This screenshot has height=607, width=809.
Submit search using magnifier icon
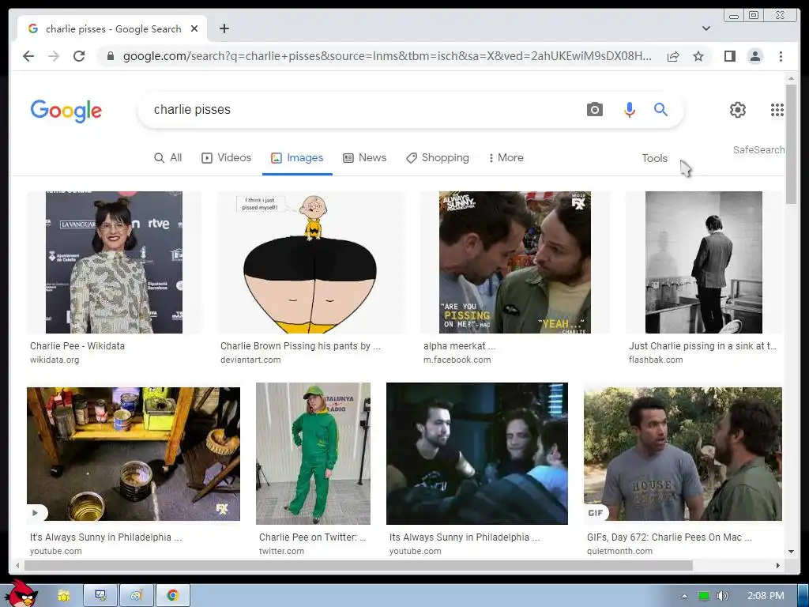[x=661, y=109]
